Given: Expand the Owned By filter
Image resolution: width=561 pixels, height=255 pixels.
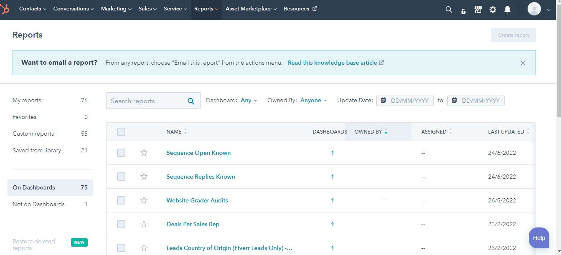Looking at the screenshot, I should coord(313,100).
